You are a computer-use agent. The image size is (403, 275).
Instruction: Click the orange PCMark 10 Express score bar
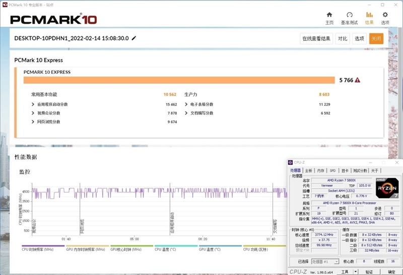click(179, 80)
